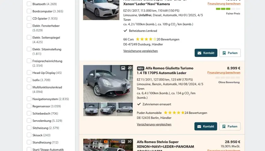Click the Zahnriemen erneuert checkmark icon
This screenshot has height=151, width=265.
[x=139, y=104]
